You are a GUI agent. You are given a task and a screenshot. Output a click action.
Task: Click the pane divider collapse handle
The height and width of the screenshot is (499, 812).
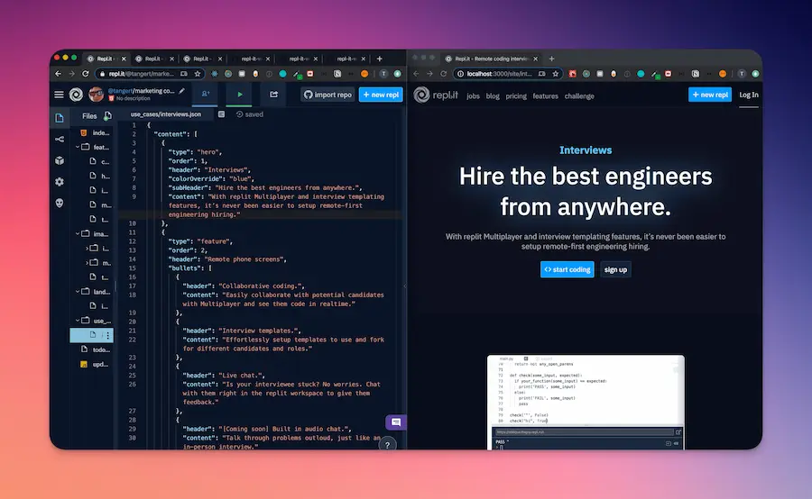[405, 286]
